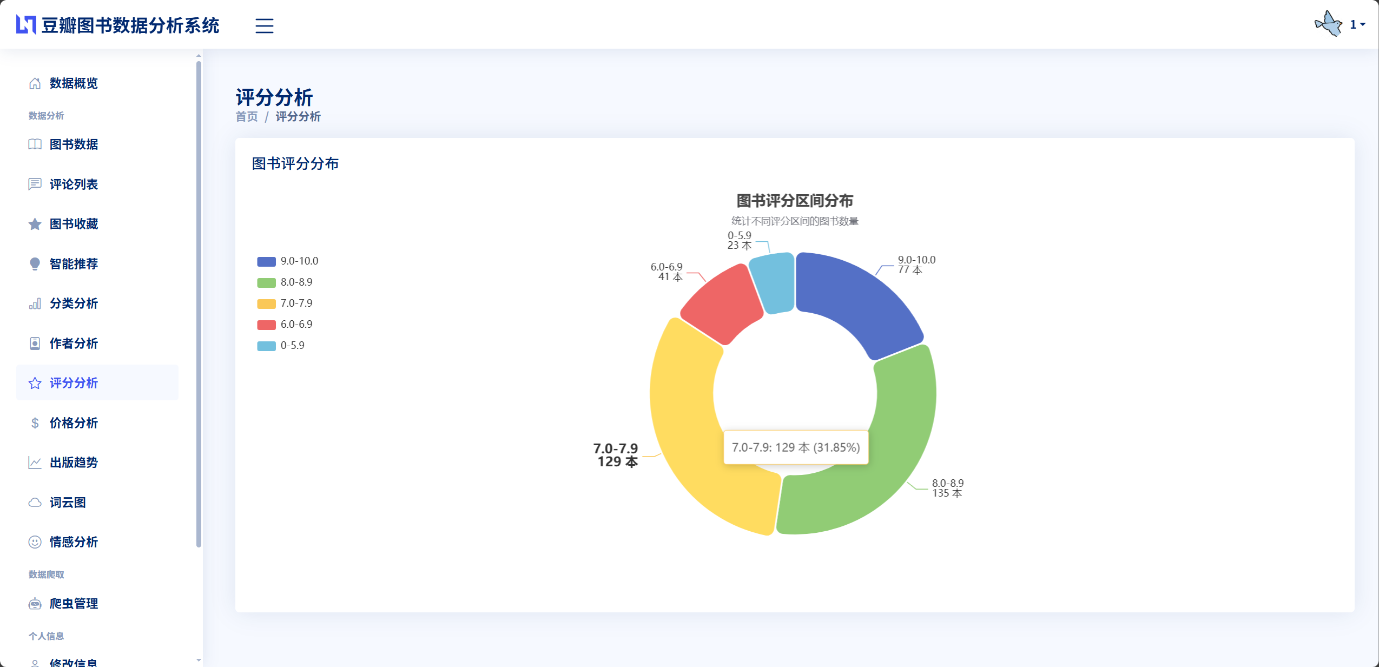Click the star icon for 图书收藏
1379x667 pixels.
(x=35, y=224)
